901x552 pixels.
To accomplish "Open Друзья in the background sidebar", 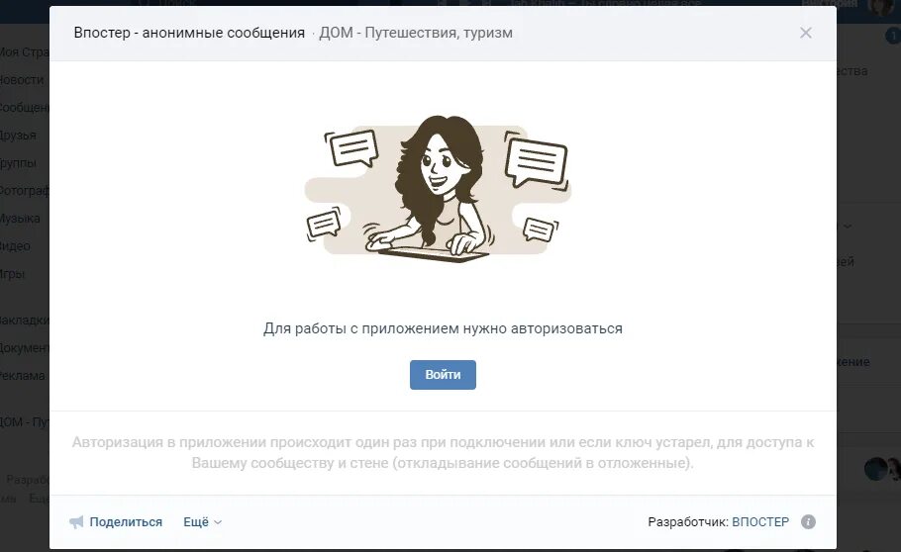I will tap(19, 135).
